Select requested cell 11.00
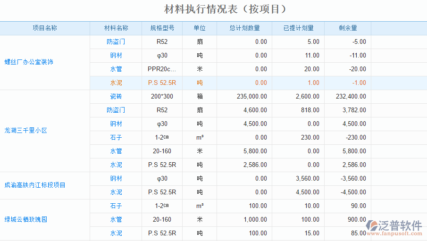Viewport: 427px width, 241px height. pyautogui.click(x=298, y=56)
